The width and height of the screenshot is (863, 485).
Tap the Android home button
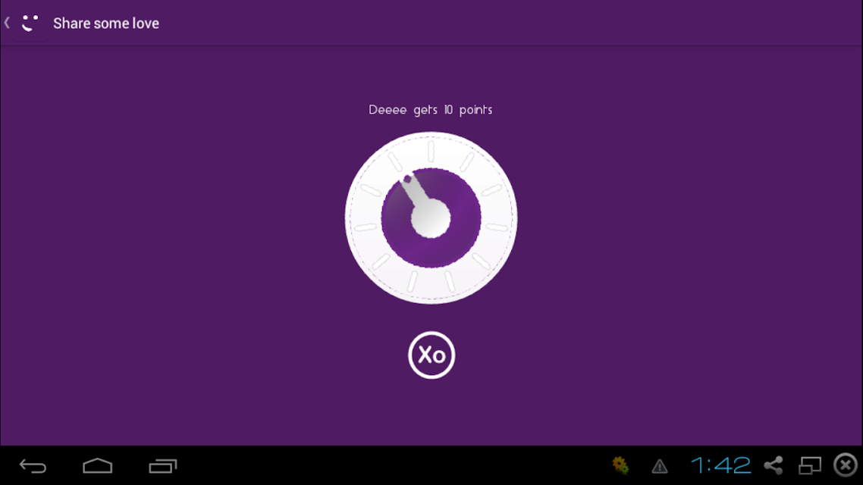[97, 466]
